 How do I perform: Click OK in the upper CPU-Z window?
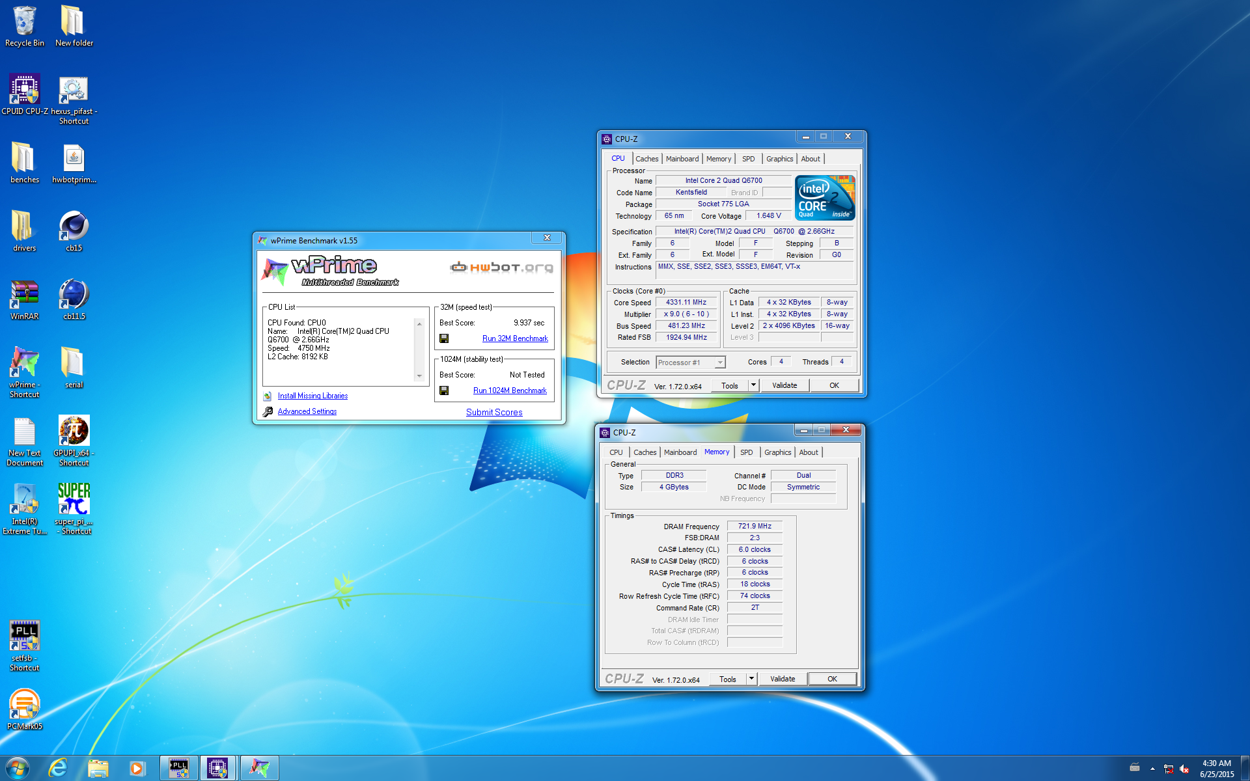coord(834,385)
